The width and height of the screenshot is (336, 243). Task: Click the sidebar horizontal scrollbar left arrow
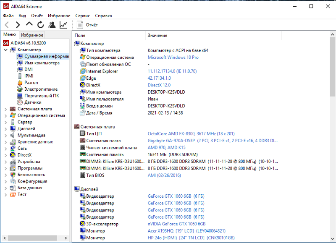point(5,238)
